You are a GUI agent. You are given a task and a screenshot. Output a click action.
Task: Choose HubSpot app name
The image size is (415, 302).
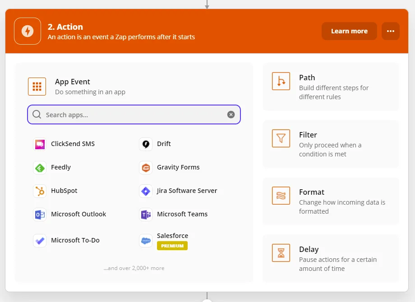pyautogui.click(x=64, y=191)
